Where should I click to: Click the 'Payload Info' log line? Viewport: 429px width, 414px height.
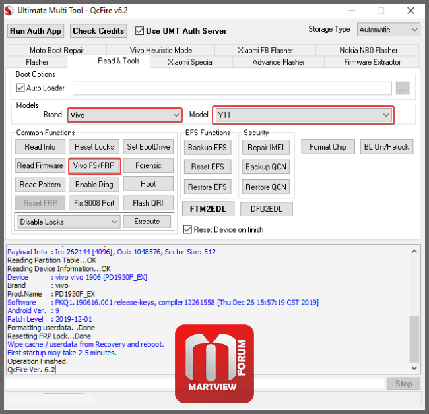point(112,252)
